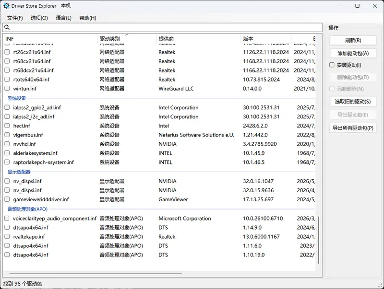Select the WireGuard LLC provider cell
The image size is (384, 289).
click(x=176, y=89)
